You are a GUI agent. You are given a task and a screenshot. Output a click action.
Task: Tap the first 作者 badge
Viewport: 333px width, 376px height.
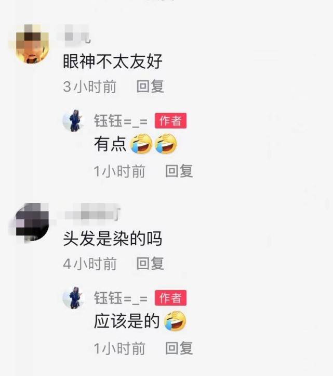[x=170, y=121]
